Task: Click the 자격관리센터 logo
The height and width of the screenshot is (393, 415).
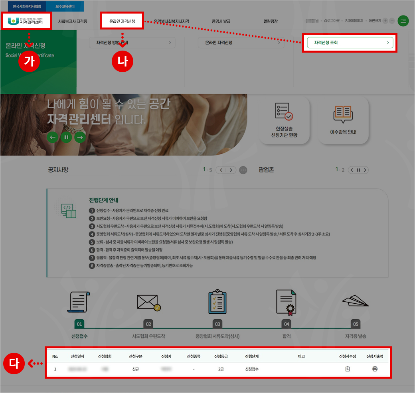Action: click(27, 21)
